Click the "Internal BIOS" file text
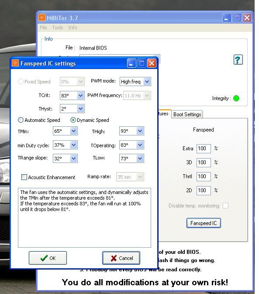Image resolution: width=259 pixels, height=294 pixels. [93, 48]
